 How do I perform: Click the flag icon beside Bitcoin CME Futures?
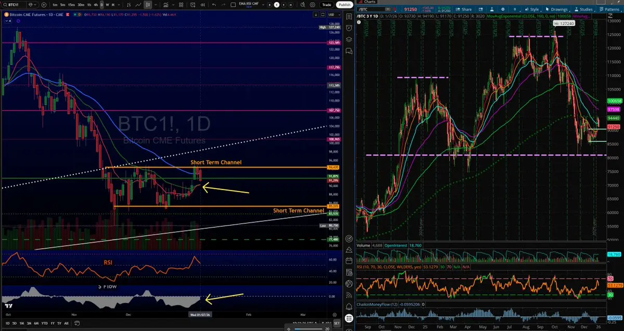[68, 15]
